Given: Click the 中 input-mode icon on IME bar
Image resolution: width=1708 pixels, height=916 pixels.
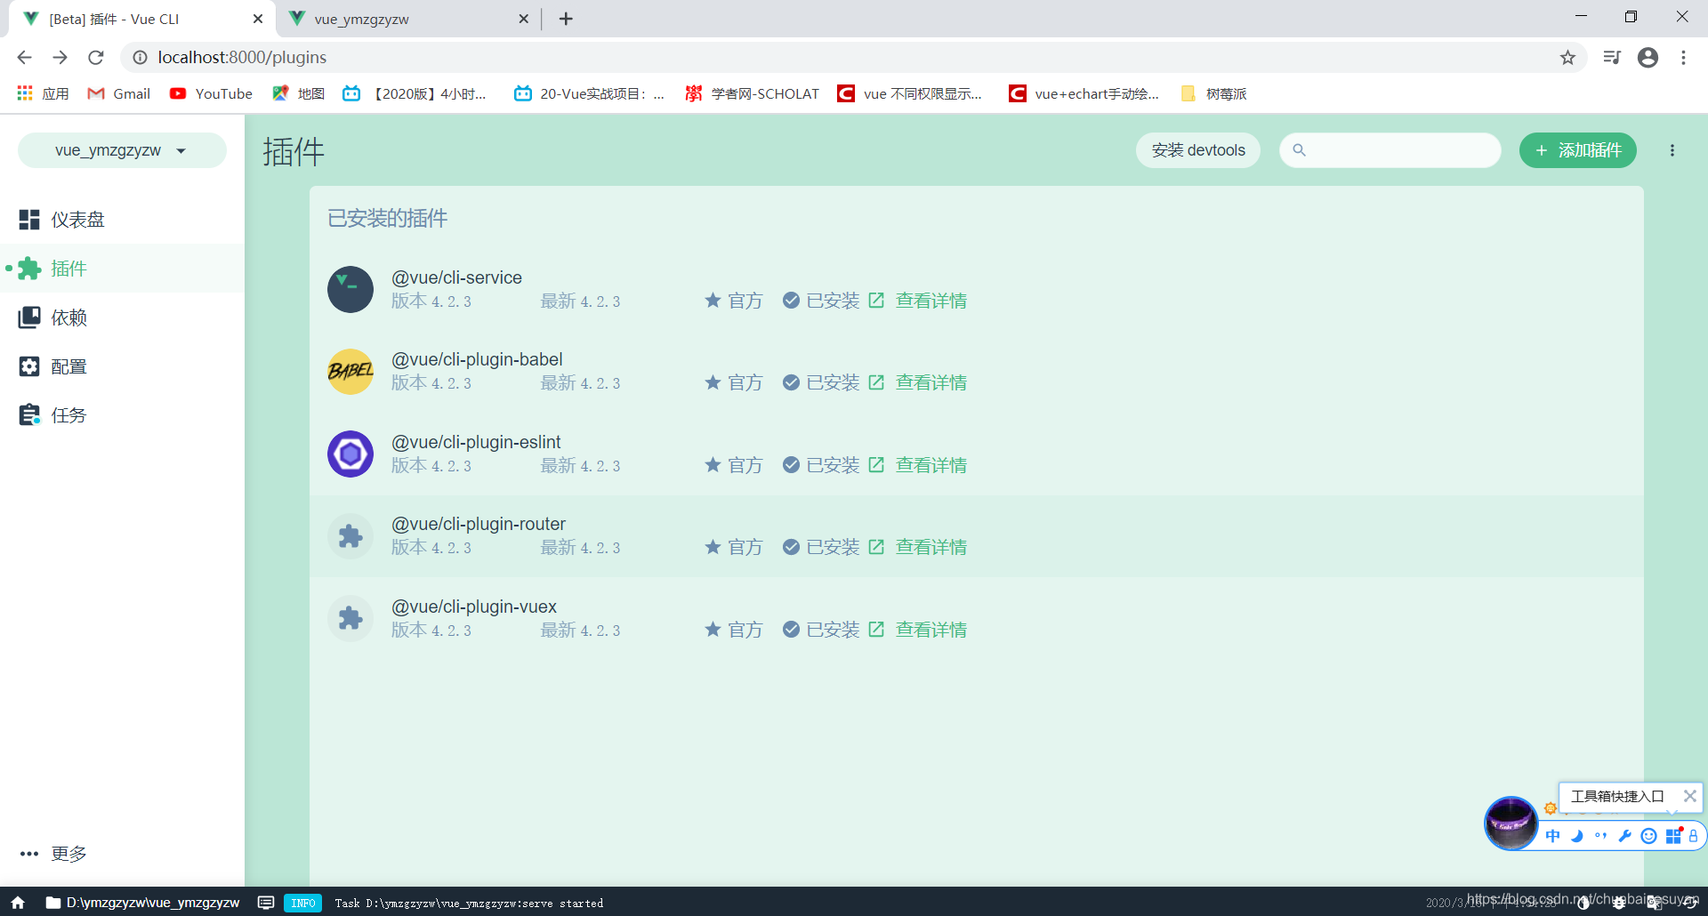Looking at the screenshot, I should [1553, 836].
